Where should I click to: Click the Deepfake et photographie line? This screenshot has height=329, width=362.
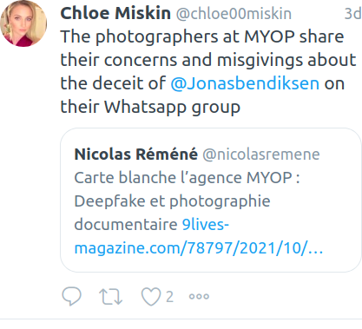(172, 201)
